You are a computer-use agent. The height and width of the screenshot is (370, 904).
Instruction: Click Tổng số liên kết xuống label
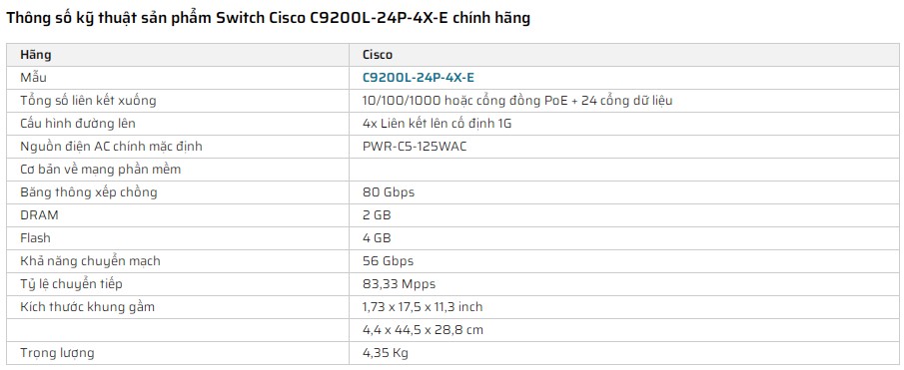click(x=88, y=101)
